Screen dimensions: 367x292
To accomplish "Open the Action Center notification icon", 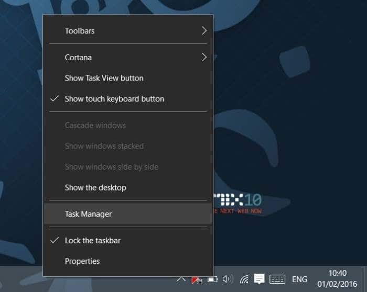I will 259,279.
